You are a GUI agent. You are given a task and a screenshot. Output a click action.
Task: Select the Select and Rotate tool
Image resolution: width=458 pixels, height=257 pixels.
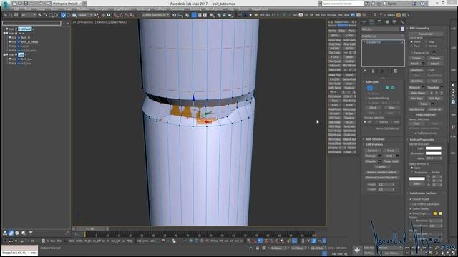click(69, 15)
